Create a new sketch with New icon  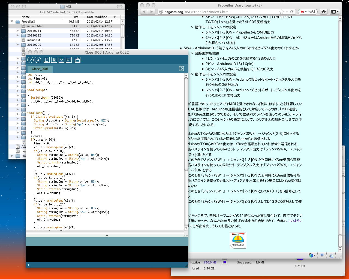click(47, 60)
